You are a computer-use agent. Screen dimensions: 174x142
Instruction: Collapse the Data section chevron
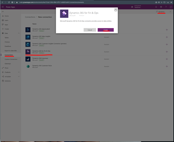coord(19,33)
